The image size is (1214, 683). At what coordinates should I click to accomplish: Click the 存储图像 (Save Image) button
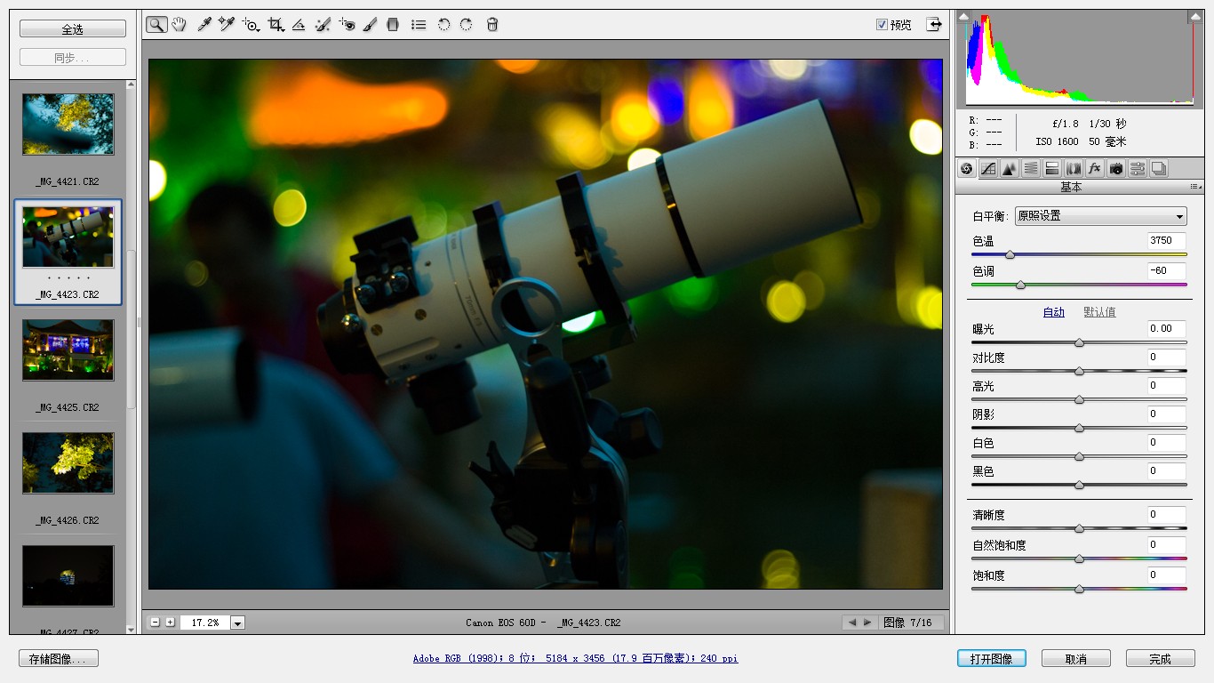[59, 659]
